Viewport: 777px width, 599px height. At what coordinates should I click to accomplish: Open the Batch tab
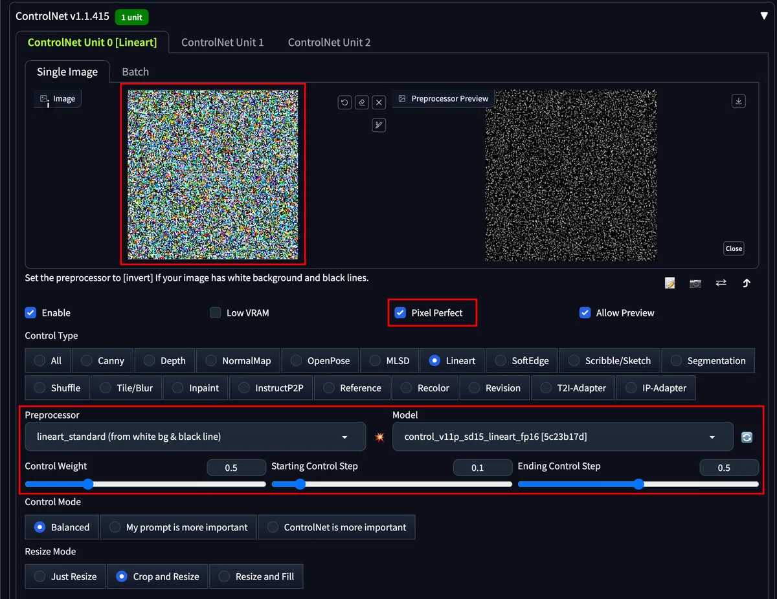point(135,72)
